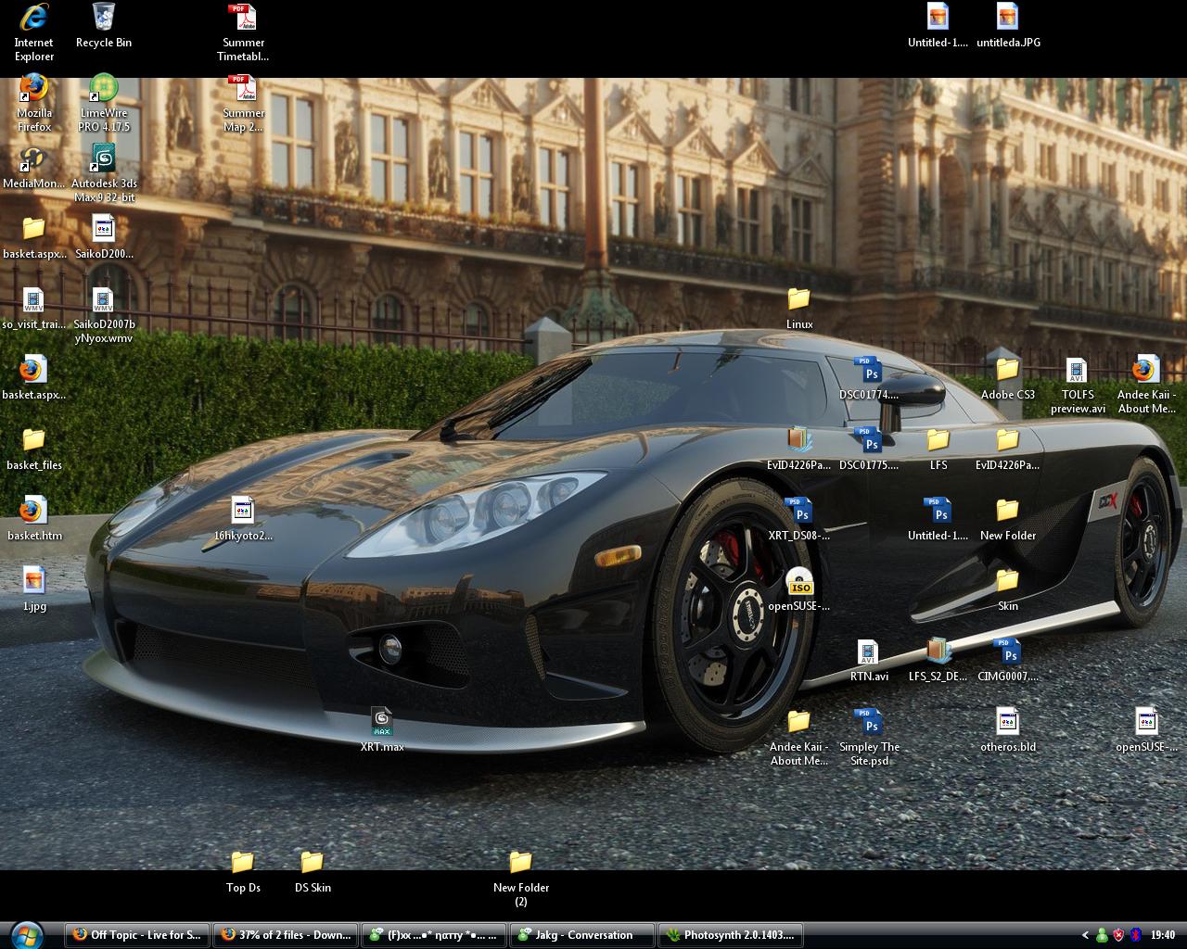
Task: Click the 19:40 taskbar clock
Action: tap(1163, 935)
